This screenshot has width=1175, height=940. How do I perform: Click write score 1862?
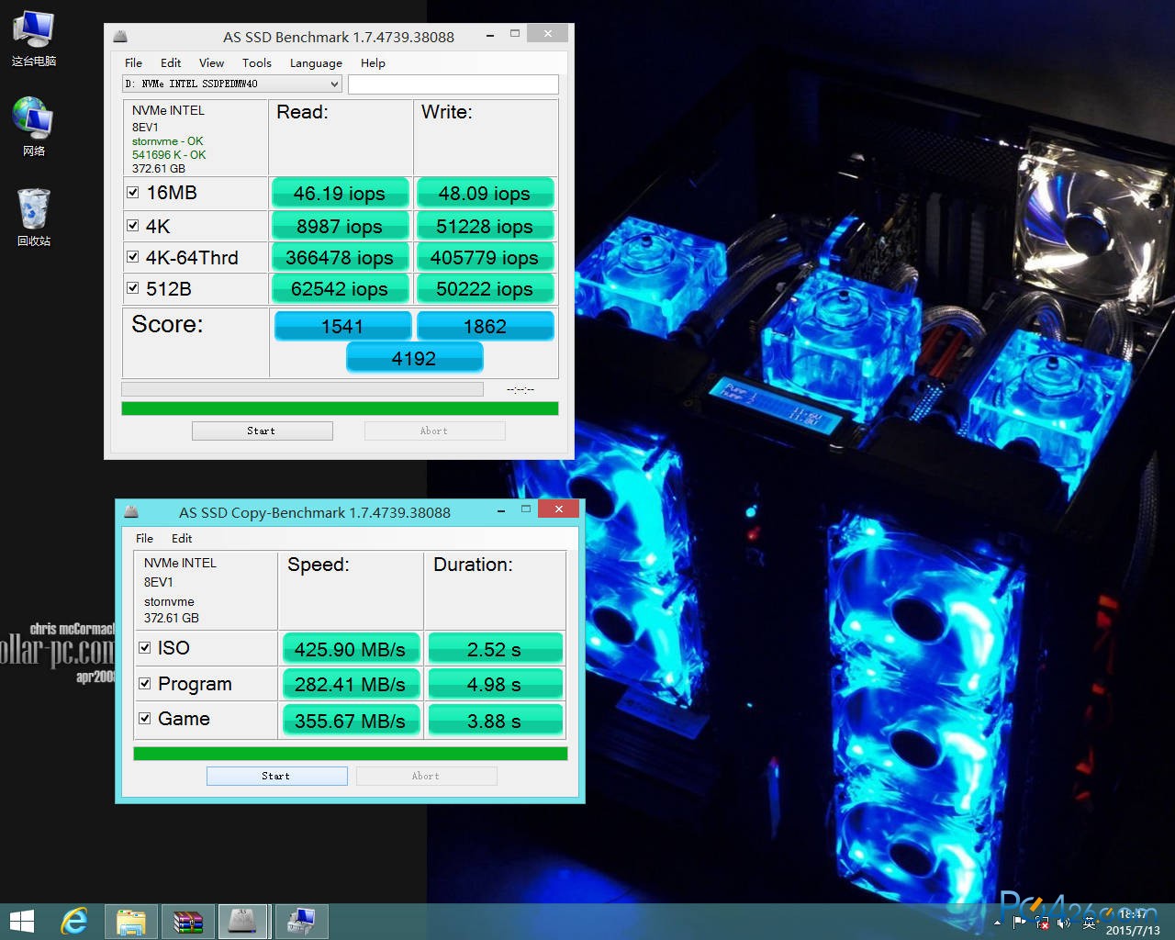tap(486, 326)
